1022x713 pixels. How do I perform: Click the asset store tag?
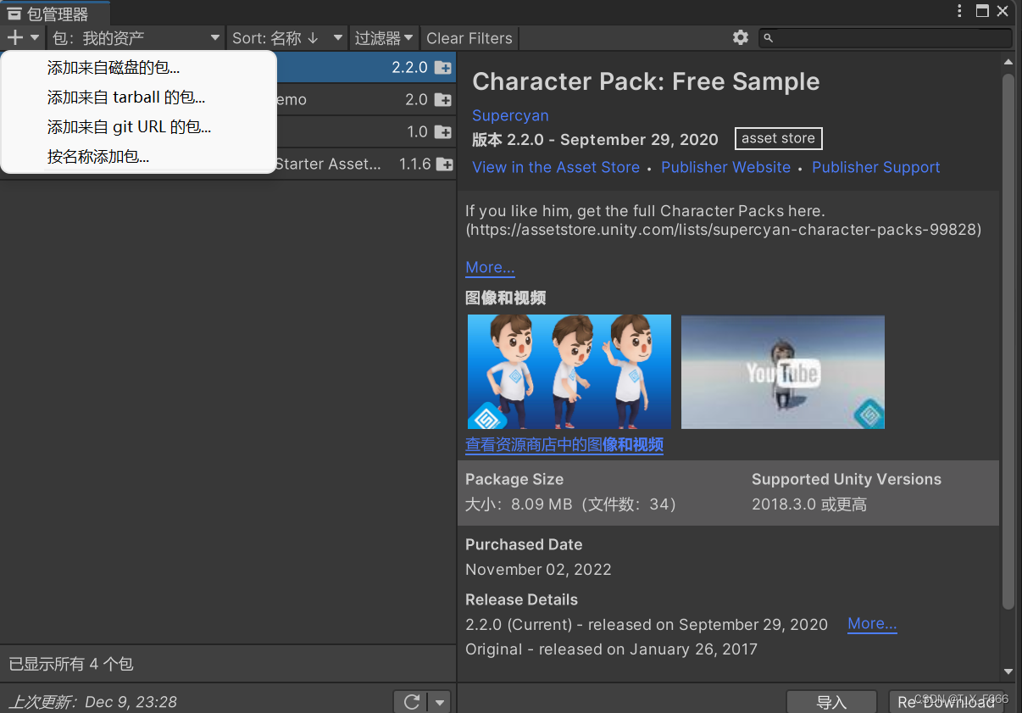(x=778, y=138)
